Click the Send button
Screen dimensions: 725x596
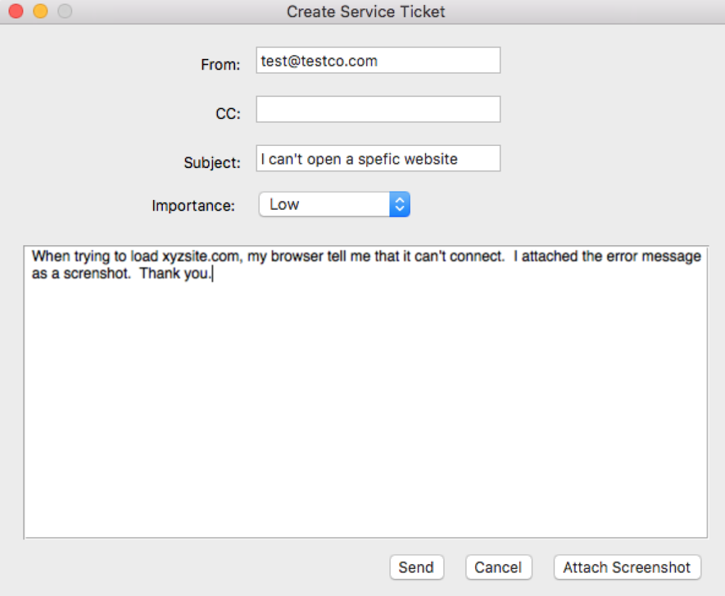pos(416,567)
